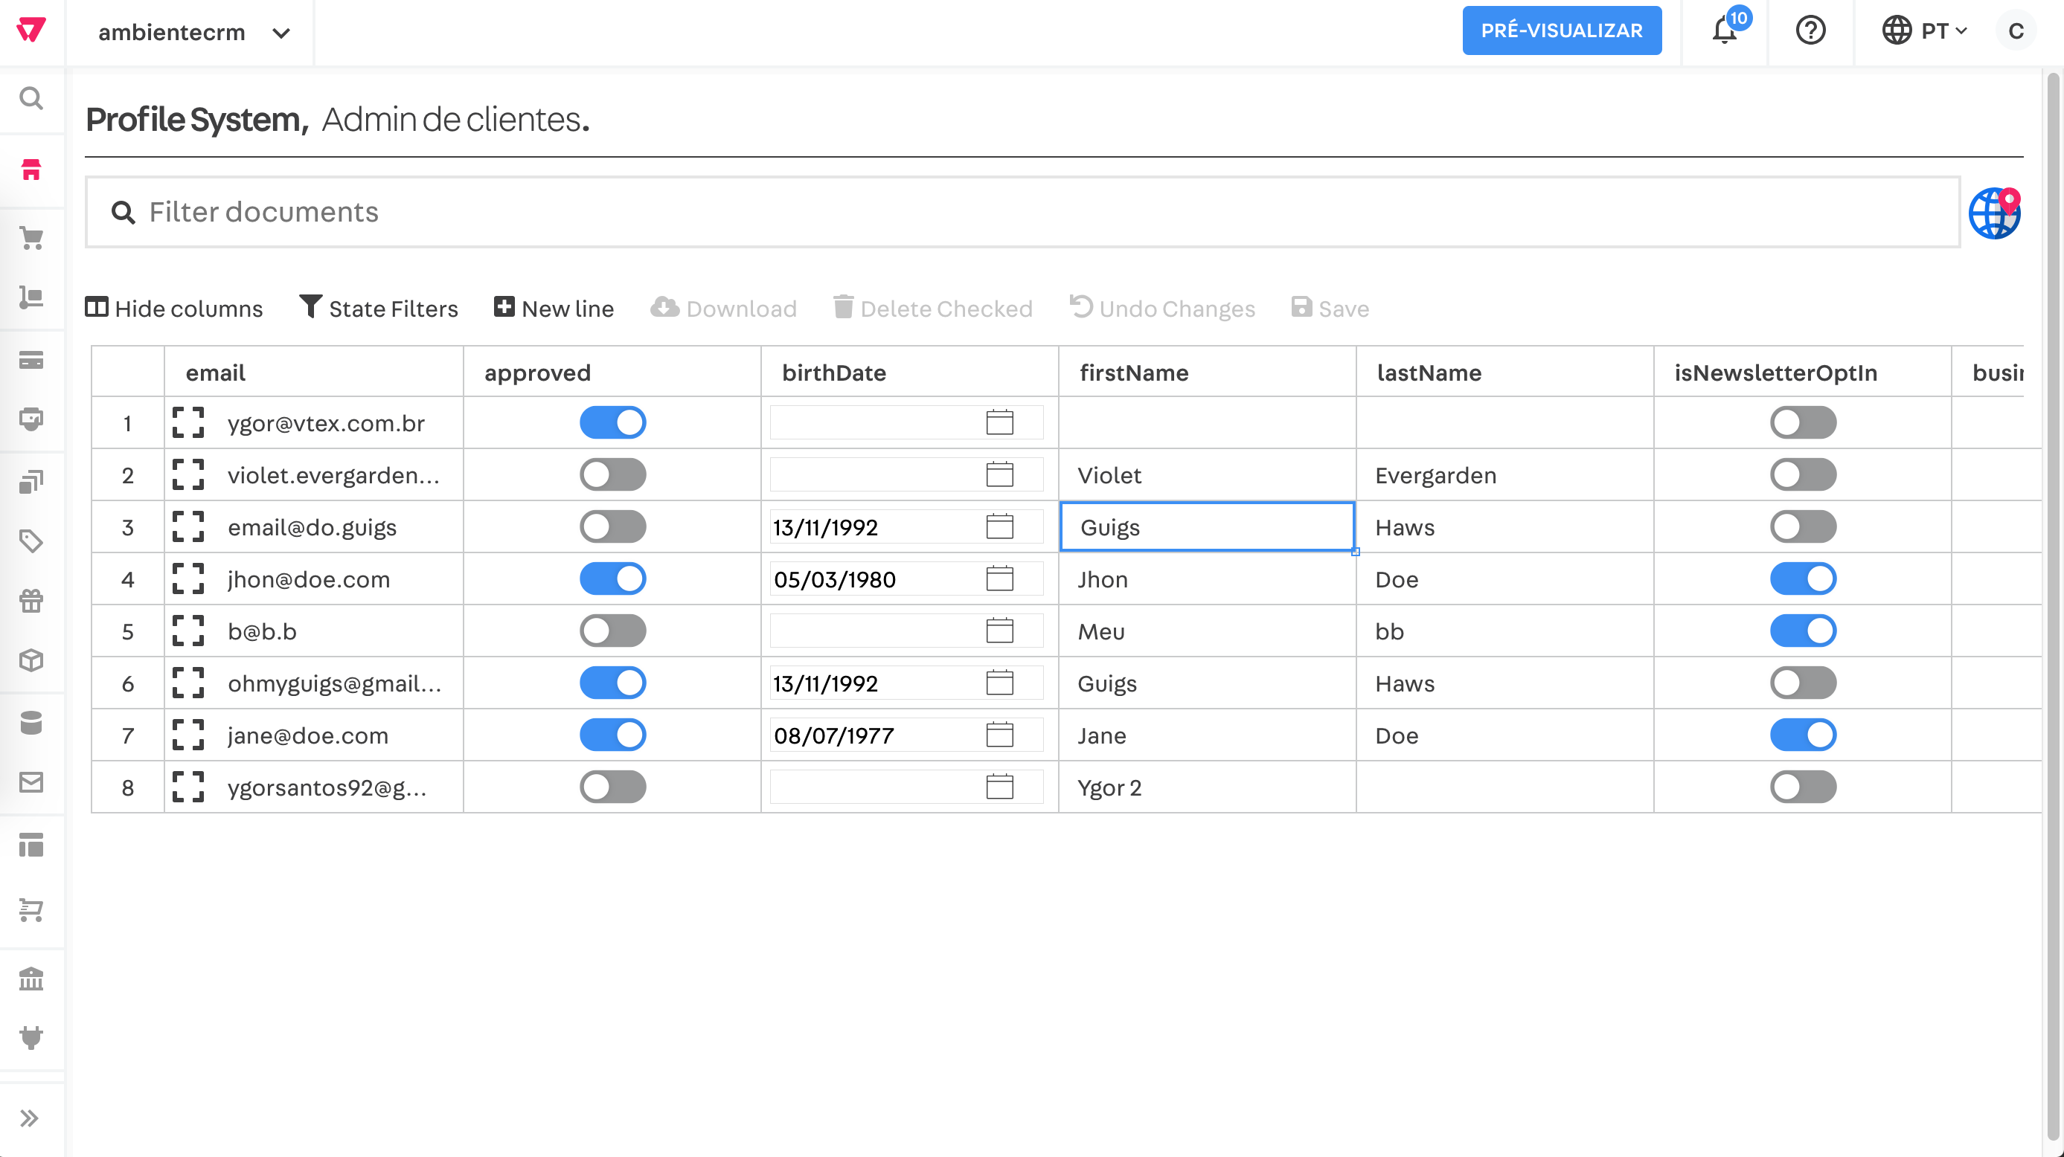
Task: Select the Promotions gift icon
Action: [x=32, y=602]
